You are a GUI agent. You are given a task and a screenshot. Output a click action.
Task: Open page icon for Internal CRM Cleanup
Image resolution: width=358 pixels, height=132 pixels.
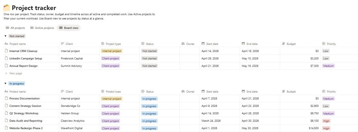(6, 51)
